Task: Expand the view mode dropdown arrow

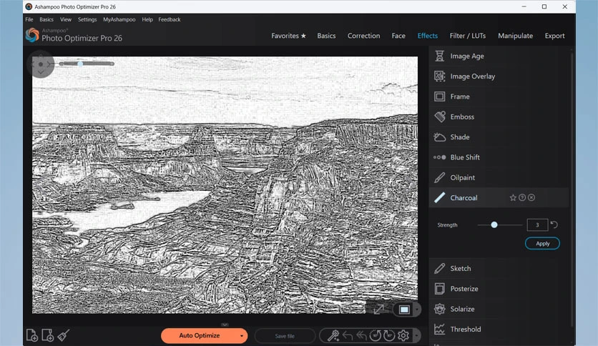Action: coord(417,310)
